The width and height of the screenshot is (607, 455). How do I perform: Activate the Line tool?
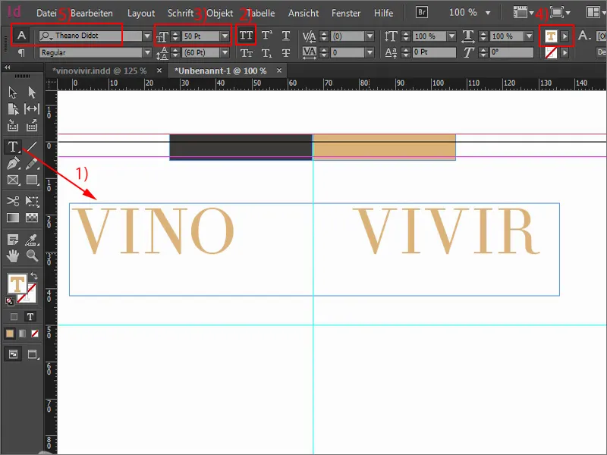point(32,146)
